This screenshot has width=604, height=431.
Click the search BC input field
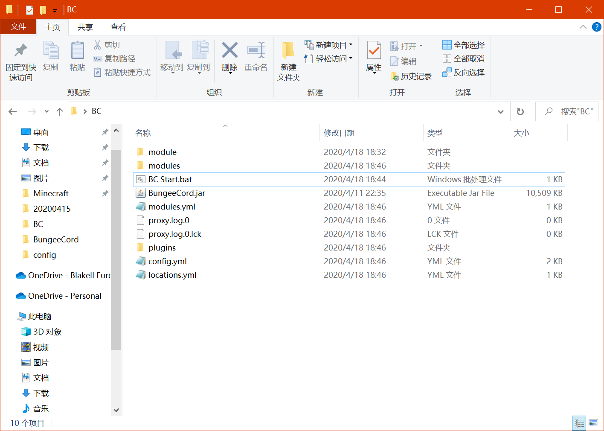[x=567, y=111]
